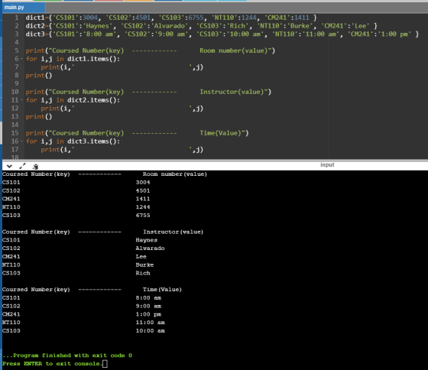Click 'Instructor(value)' header in console output

[x=173, y=232]
